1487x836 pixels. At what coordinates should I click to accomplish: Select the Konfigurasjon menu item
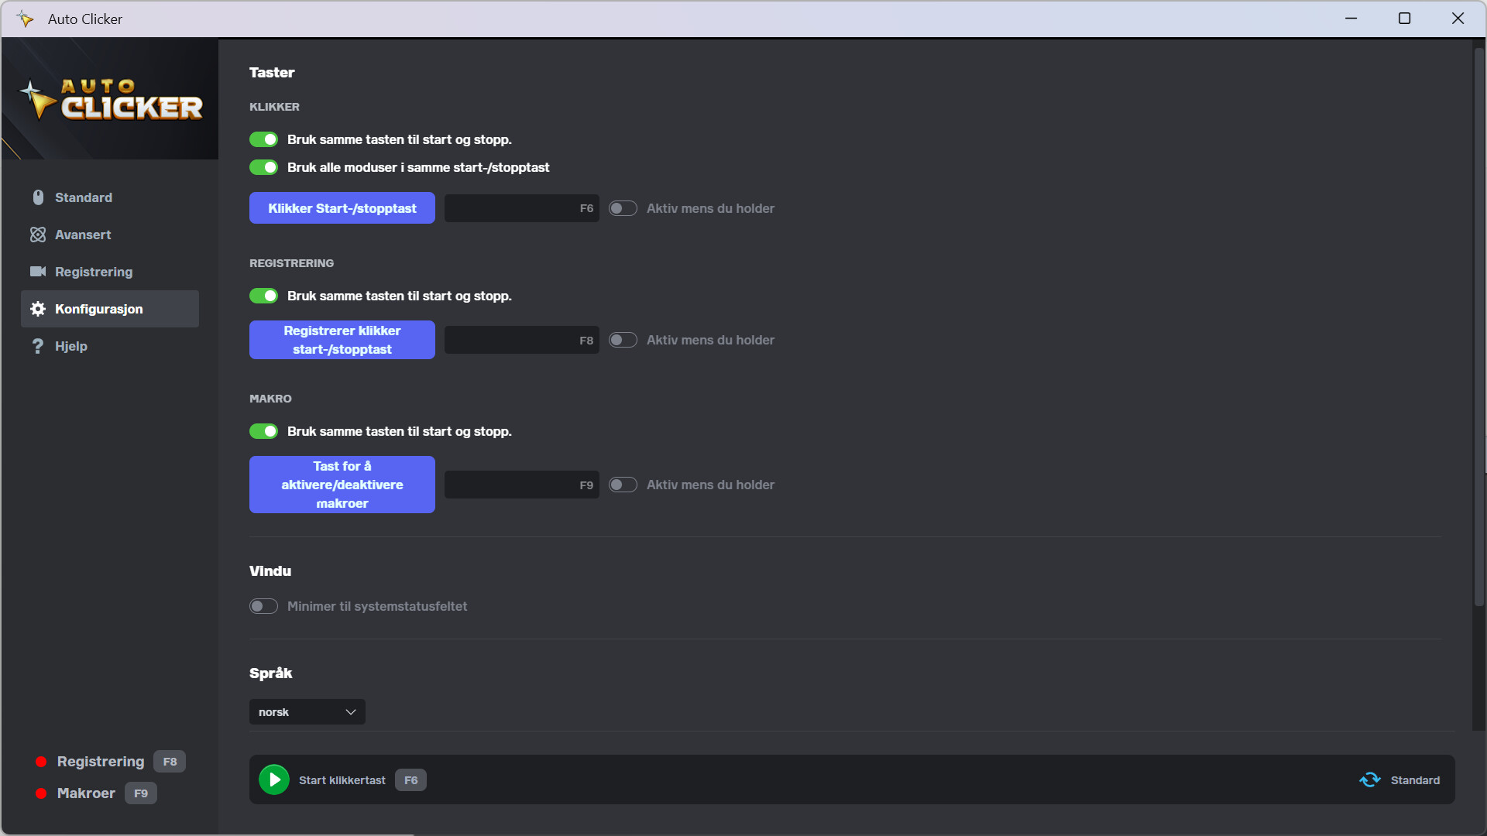[x=110, y=309]
